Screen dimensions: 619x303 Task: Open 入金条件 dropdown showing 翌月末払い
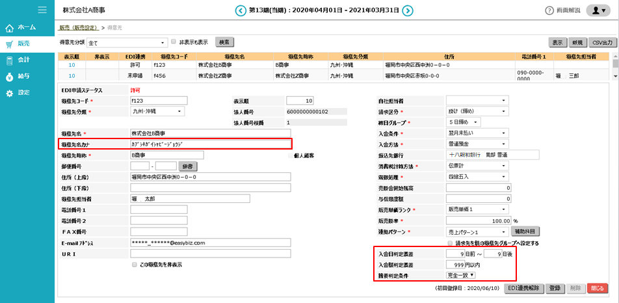[x=477, y=133]
